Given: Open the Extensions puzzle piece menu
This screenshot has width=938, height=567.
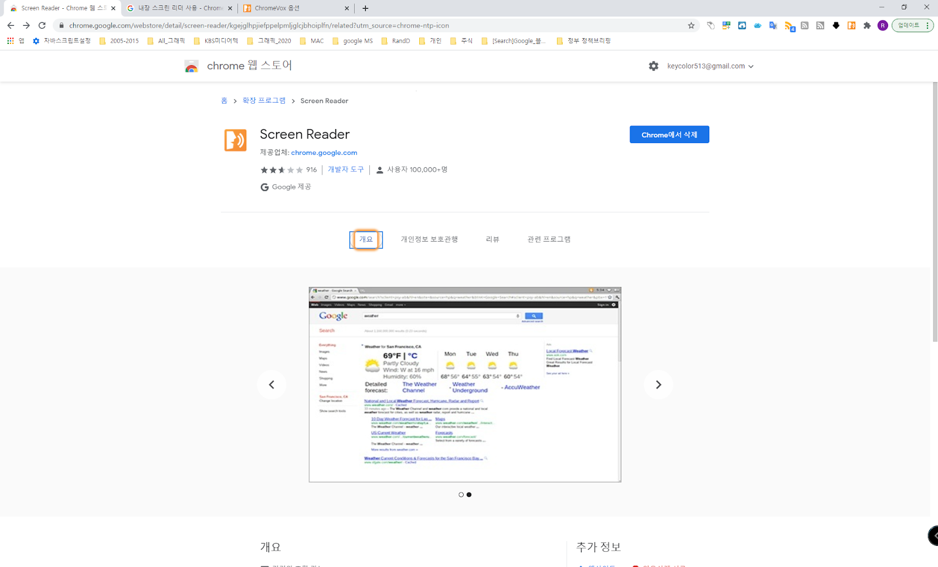Looking at the screenshot, I should pyautogui.click(x=867, y=25).
